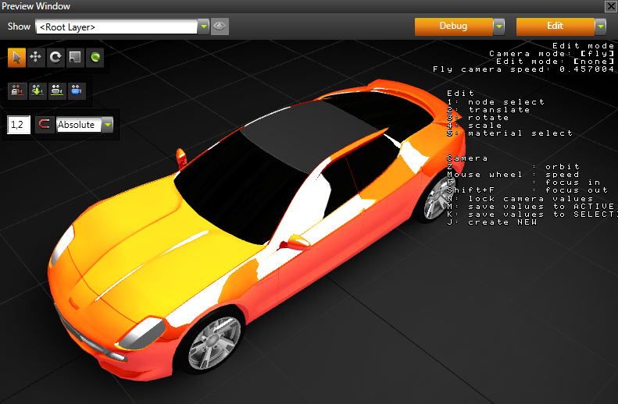Pick the scale tool

tap(75, 57)
